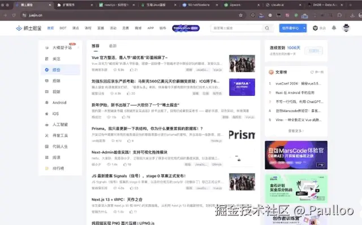Expand 查看更多 under 文章榜

296,131
